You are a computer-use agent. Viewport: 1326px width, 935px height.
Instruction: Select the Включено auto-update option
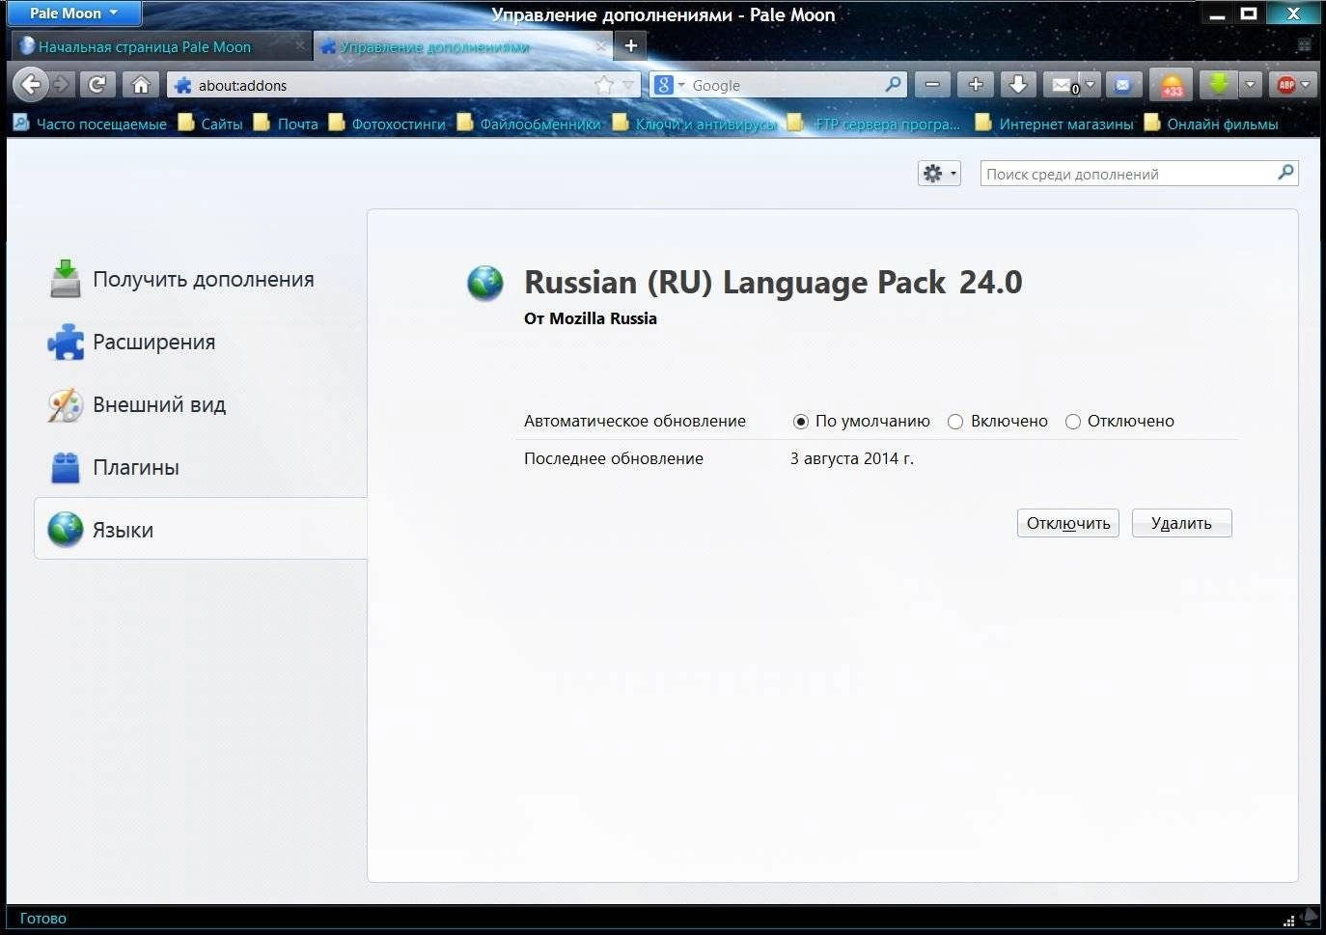955,422
